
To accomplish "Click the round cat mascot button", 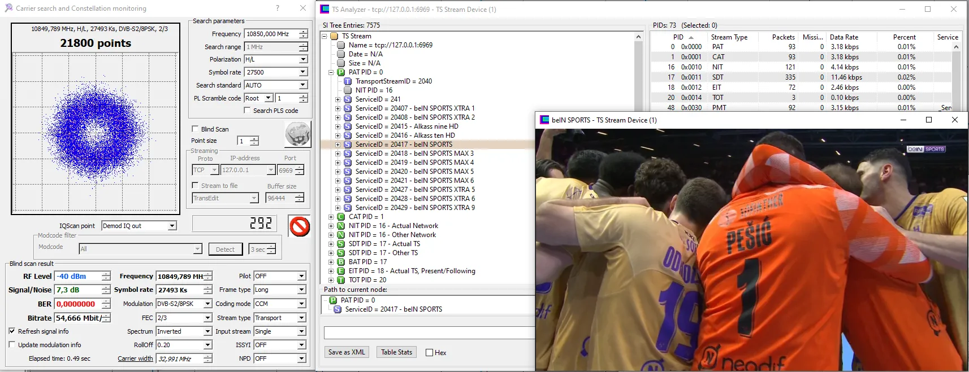I will click(297, 135).
